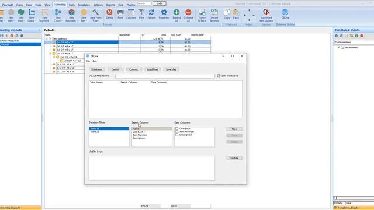Click the green Expand All icon
This screenshot has height=210, width=374.
tap(176, 12)
